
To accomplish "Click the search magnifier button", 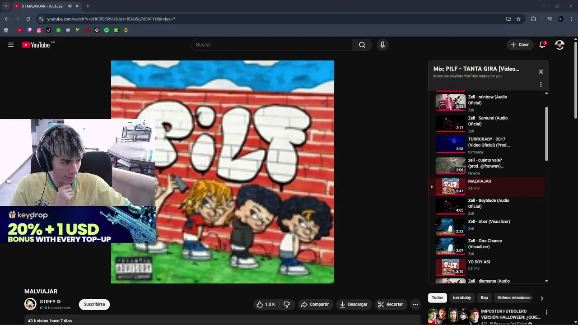I will (x=362, y=45).
